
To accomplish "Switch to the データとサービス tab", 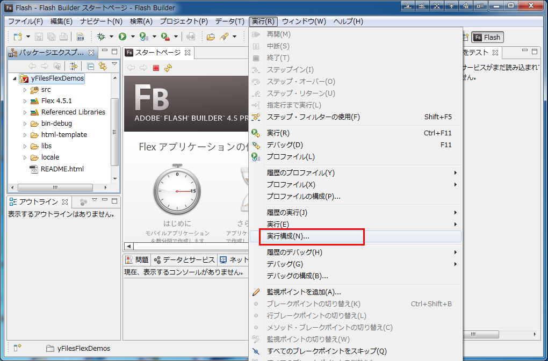I will coord(184,259).
